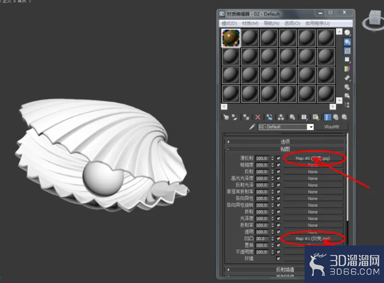Toggle the Backlight icon in side toolbar
Image resolution: width=384 pixels, height=283 pixels.
[347, 42]
